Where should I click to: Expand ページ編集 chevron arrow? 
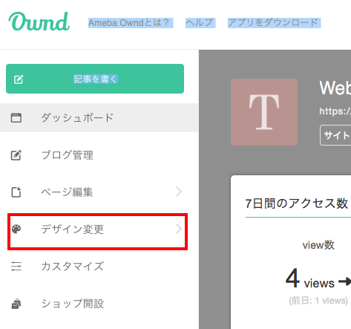pos(179,192)
